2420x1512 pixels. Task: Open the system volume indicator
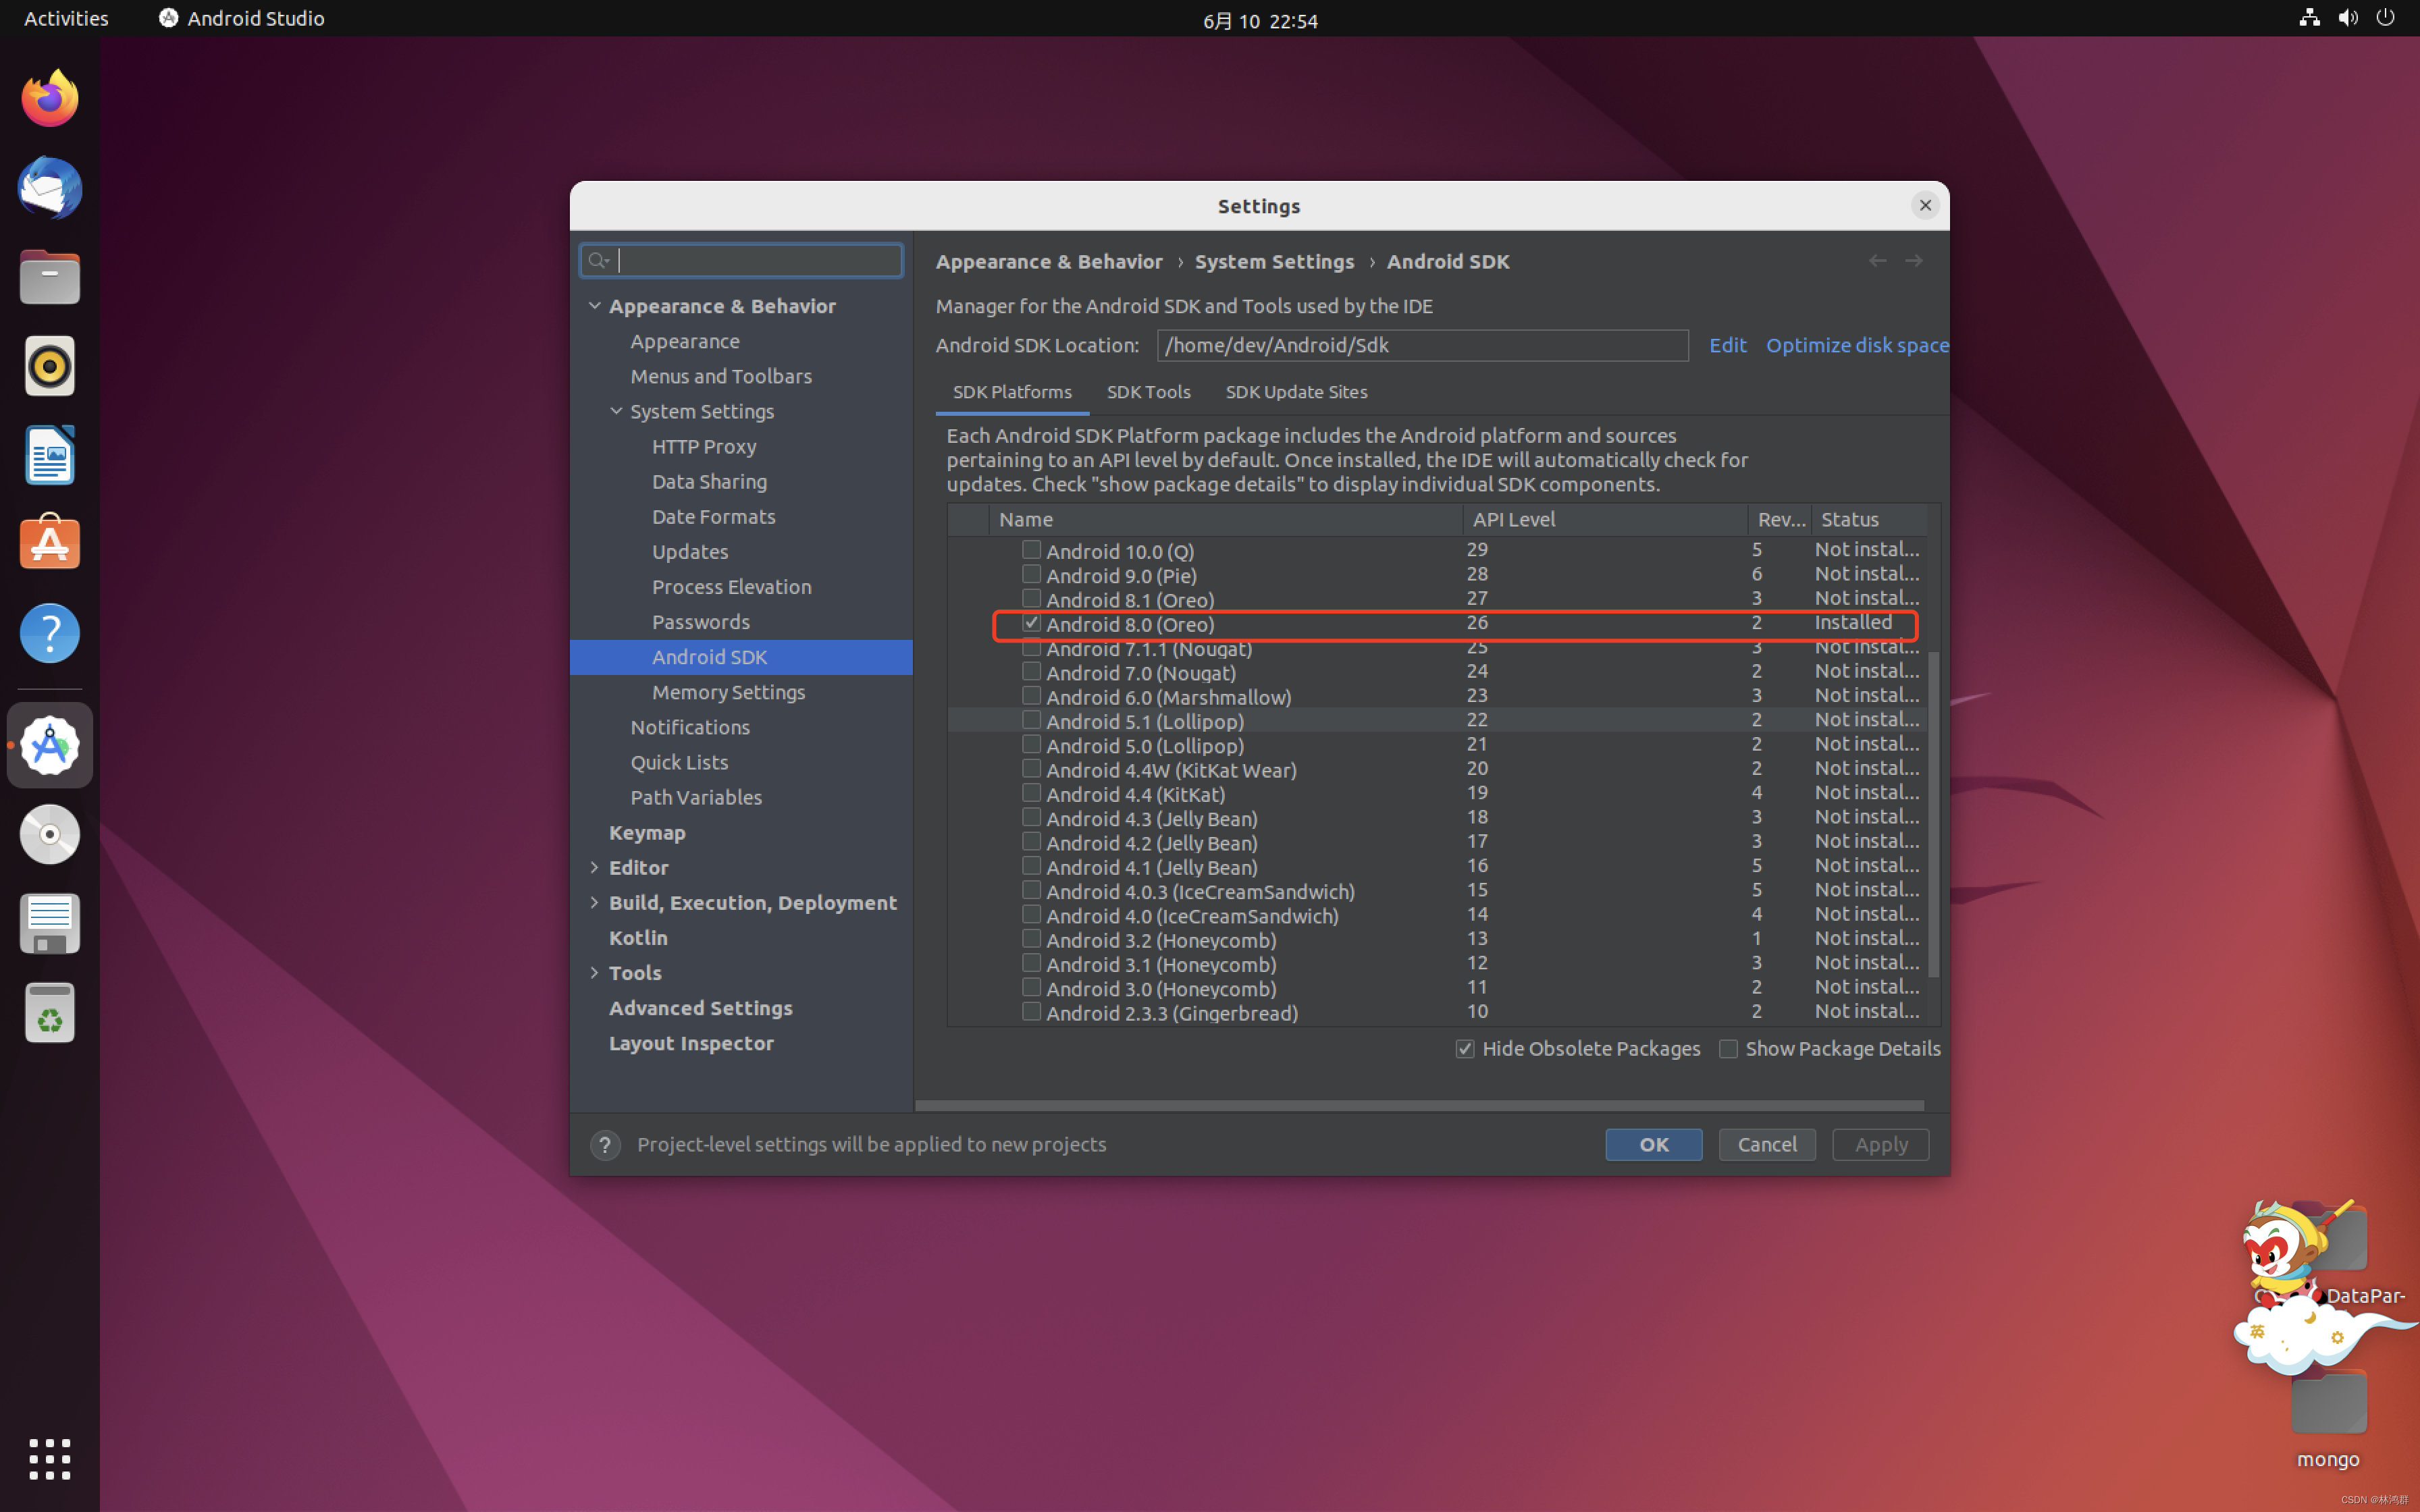coord(2347,18)
